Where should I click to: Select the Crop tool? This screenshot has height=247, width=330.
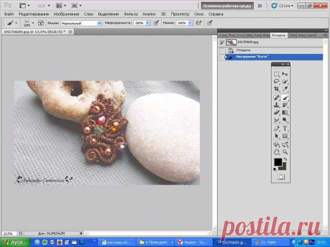tap(276, 89)
